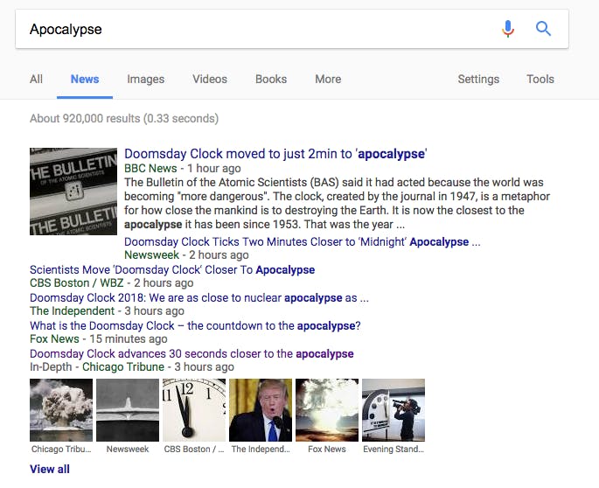The height and width of the screenshot is (488, 599).
Task: Switch to the All tab
Action: click(x=37, y=79)
